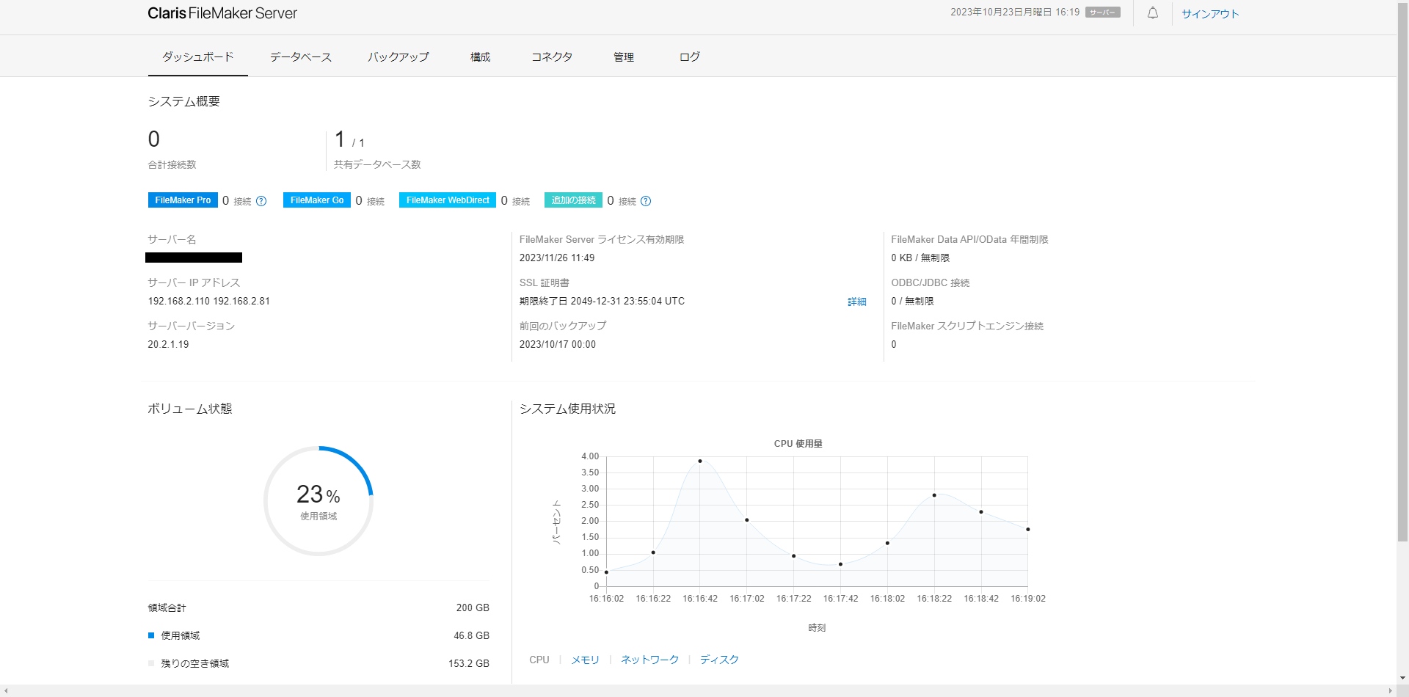Open the ログ tab
The height and width of the screenshot is (697, 1409).
(x=689, y=57)
